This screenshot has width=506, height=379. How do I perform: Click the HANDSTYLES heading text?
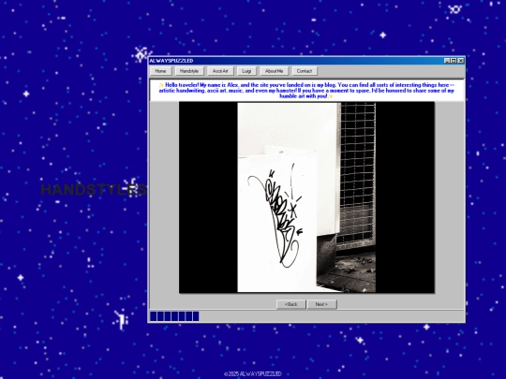point(94,189)
